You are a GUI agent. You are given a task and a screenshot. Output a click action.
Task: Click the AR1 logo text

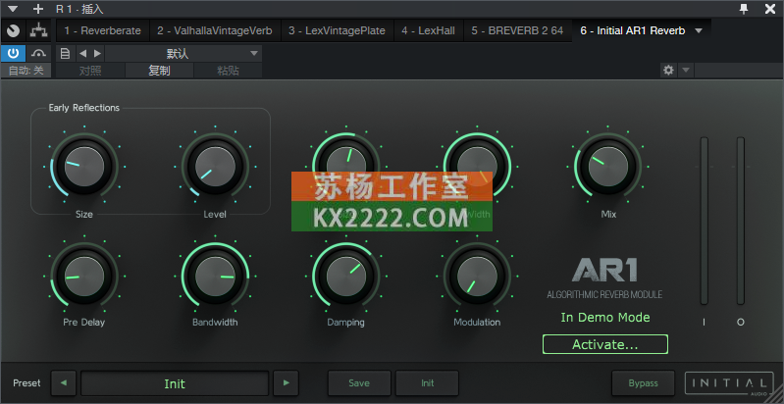click(x=604, y=272)
